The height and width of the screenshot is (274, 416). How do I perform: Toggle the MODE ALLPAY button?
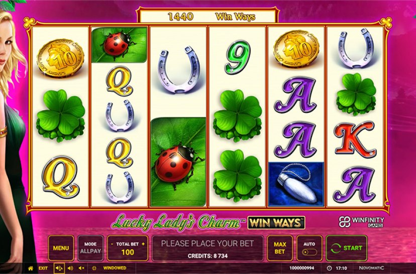click(90, 248)
